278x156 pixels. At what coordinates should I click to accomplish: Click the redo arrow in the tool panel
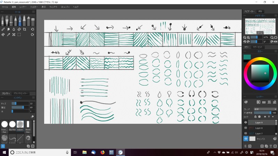pyautogui.click(x=32, y=35)
